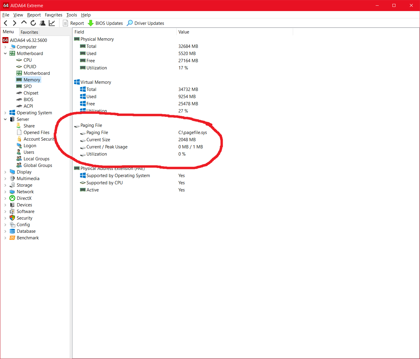Click the Opened Files document icon

[x=19, y=132]
